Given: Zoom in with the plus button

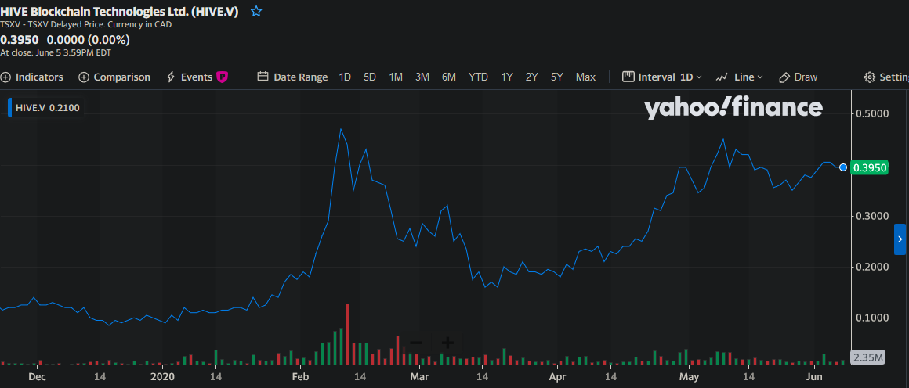Looking at the screenshot, I should (x=447, y=343).
